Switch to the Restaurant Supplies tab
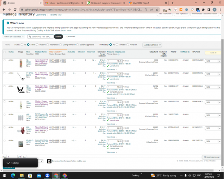 click(x=106, y=3)
